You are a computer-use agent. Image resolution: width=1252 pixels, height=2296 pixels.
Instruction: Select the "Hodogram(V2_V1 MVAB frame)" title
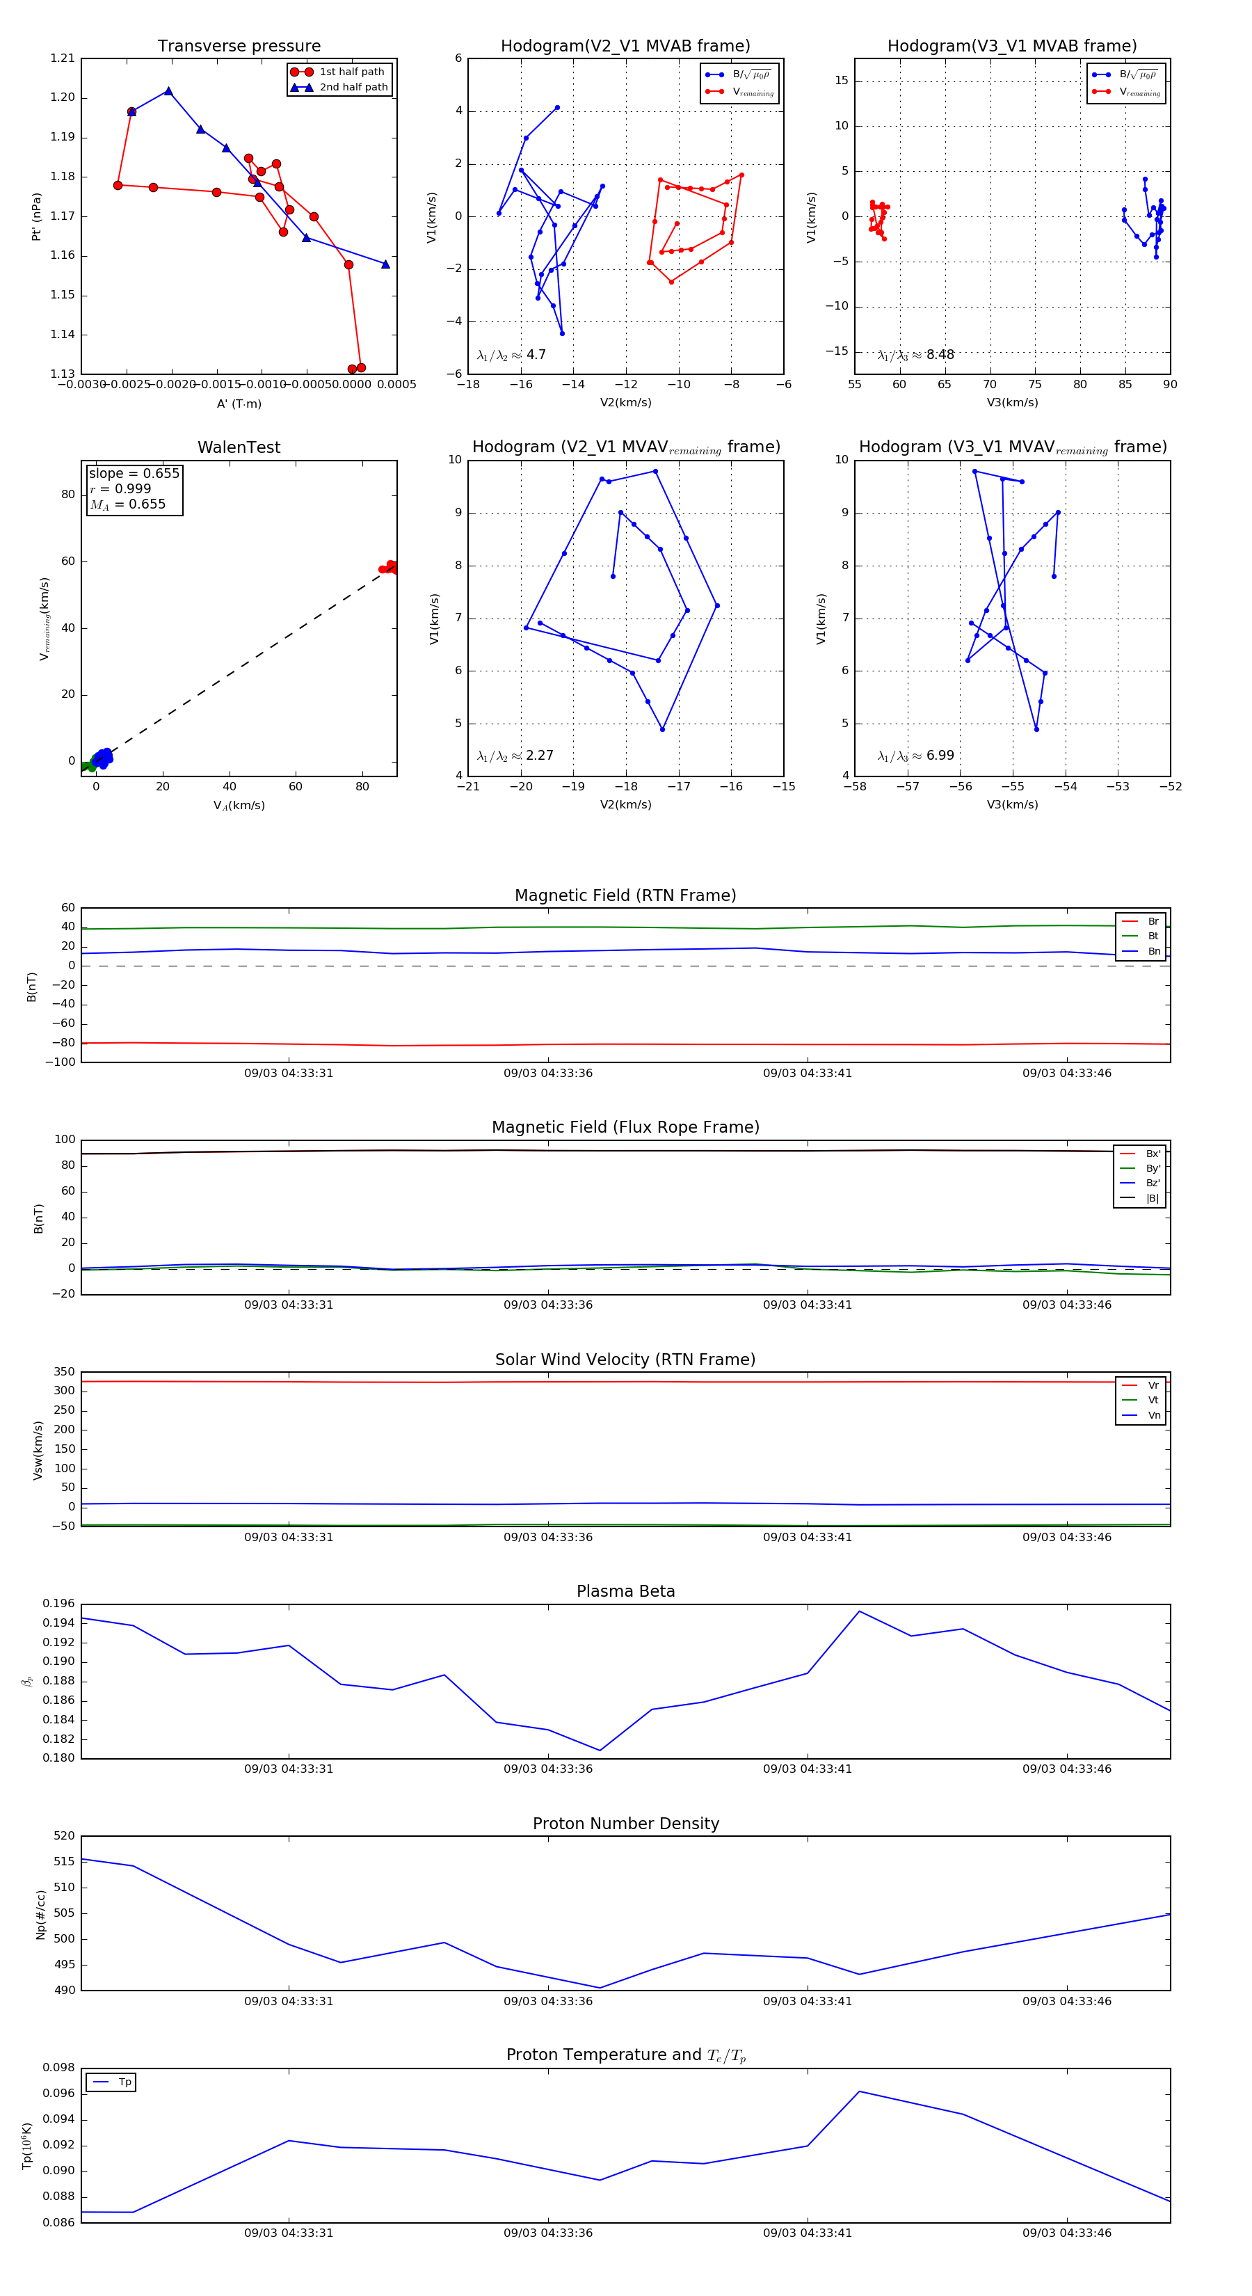(625, 47)
